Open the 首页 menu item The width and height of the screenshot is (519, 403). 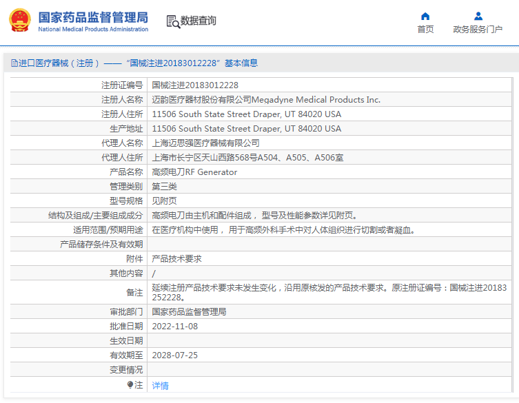tap(425, 29)
